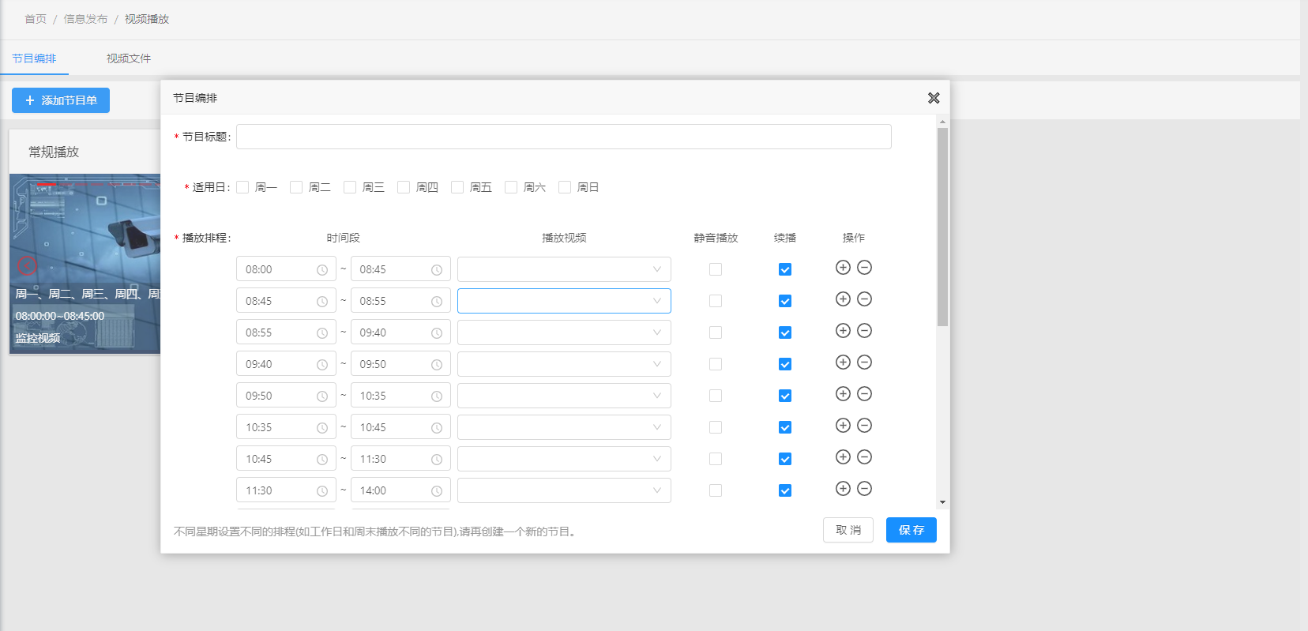Check the 周一 applicable day

[x=242, y=187]
